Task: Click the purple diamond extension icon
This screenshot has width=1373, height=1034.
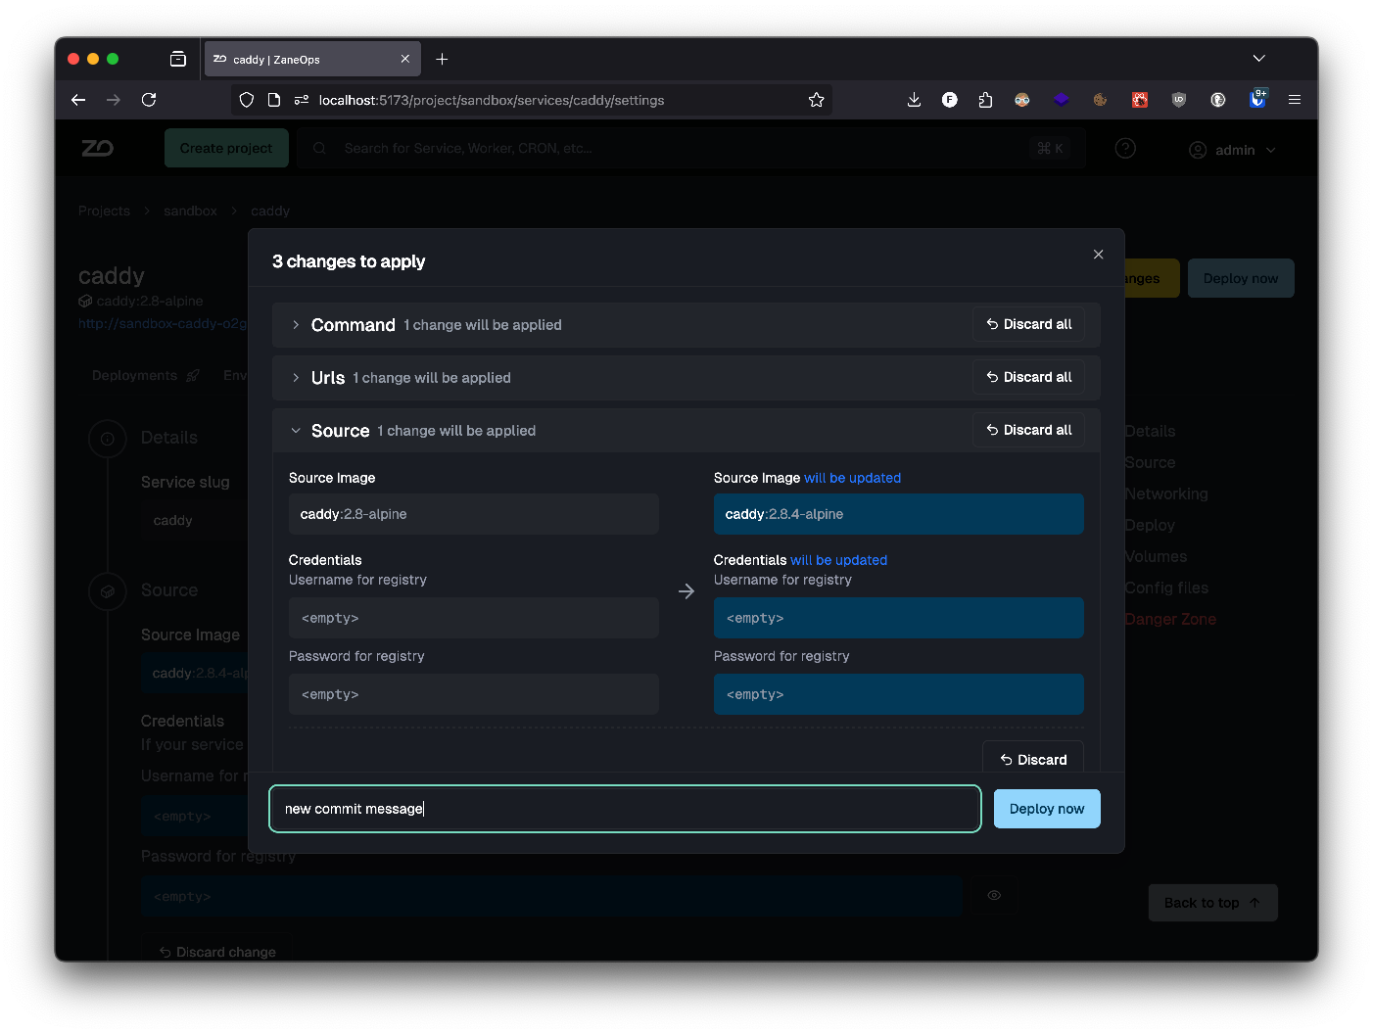Action: [1061, 100]
